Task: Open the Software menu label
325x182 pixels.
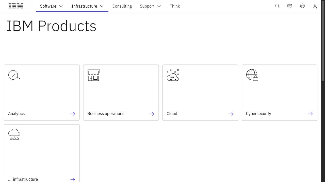Action: tap(48, 6)
